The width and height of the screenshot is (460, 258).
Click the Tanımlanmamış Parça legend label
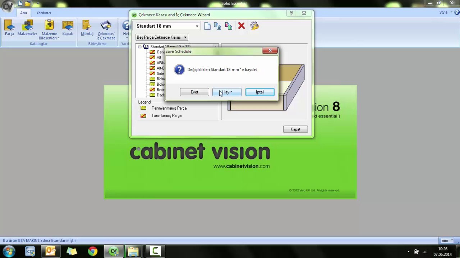click(x=169, y=108)
